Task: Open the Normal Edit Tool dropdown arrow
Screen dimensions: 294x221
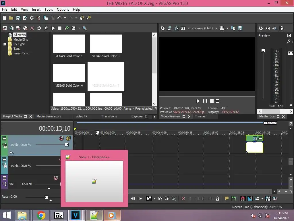Action: (154, 199)
